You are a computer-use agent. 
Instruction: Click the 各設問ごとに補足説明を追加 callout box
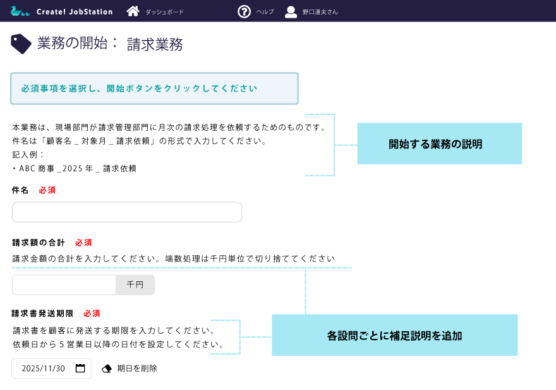pyautogui.click(x=394, y=336)
